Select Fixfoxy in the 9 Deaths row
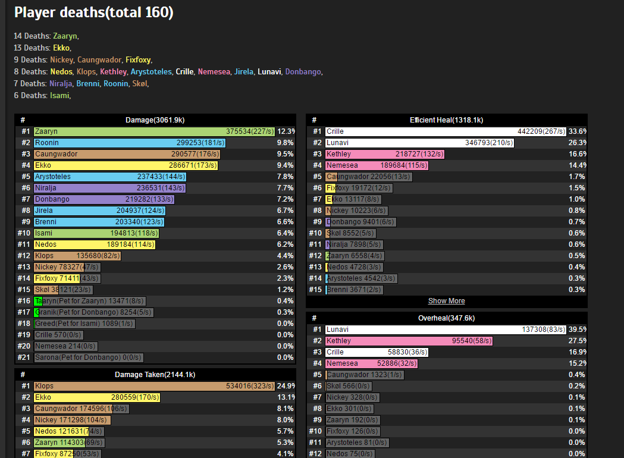This screenshot has width=624, height=458. point(138,60)
